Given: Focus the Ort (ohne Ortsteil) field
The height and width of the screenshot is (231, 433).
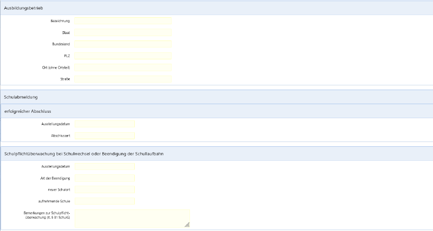Looking at the screenshot, I should click(x=123, y=67).
